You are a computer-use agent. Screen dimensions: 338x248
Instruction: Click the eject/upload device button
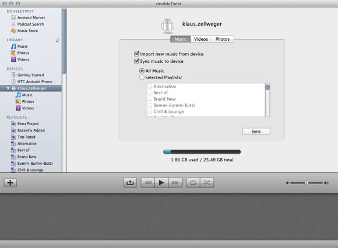130,183
